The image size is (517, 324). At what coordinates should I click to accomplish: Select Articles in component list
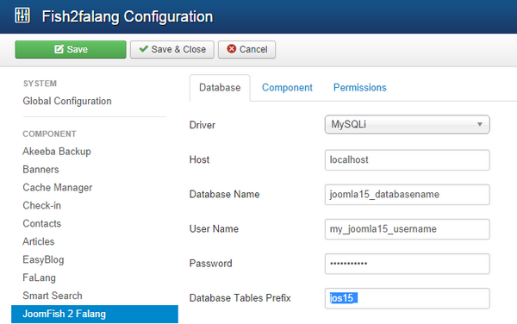(39, 241)
